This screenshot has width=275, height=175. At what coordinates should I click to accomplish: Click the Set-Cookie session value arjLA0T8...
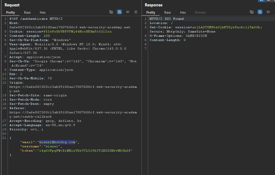pyautogui.click(x=226, y=27)
